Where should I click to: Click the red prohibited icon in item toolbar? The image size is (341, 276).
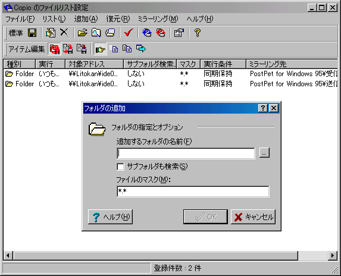click(x=54, y=49)
